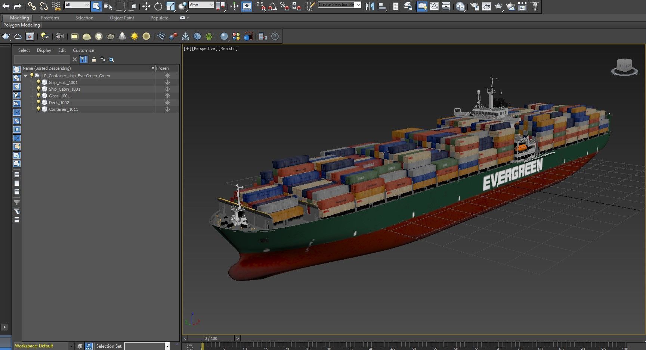Open the Render Setup teapot dialog
Image resolution: width=646 pixels, height=350 pixels.
click(x=475, y=6)
